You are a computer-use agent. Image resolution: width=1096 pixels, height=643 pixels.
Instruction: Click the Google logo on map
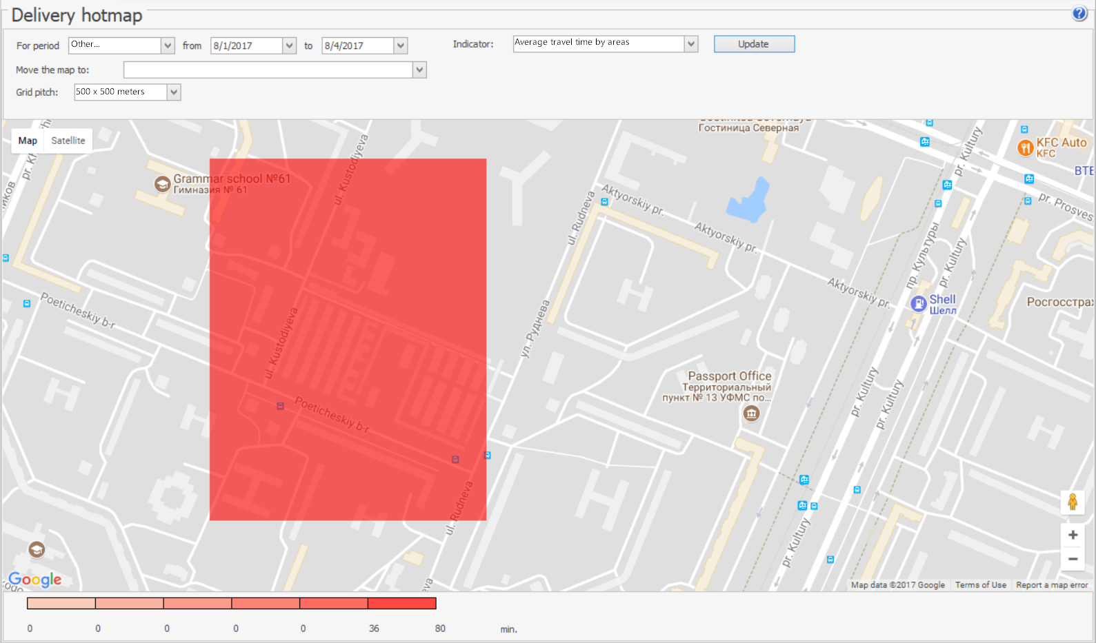35,580
